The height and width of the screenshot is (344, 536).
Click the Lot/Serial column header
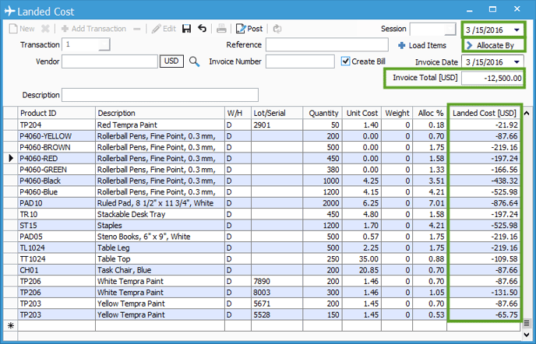click(277, 113)
